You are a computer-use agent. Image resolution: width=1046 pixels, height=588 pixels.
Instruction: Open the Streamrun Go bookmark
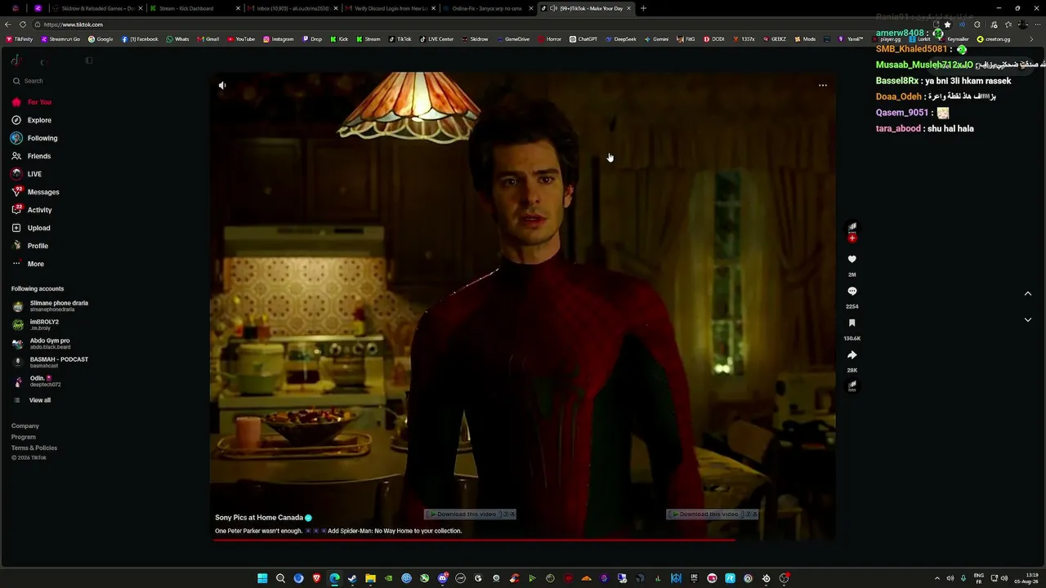point(60,39)
